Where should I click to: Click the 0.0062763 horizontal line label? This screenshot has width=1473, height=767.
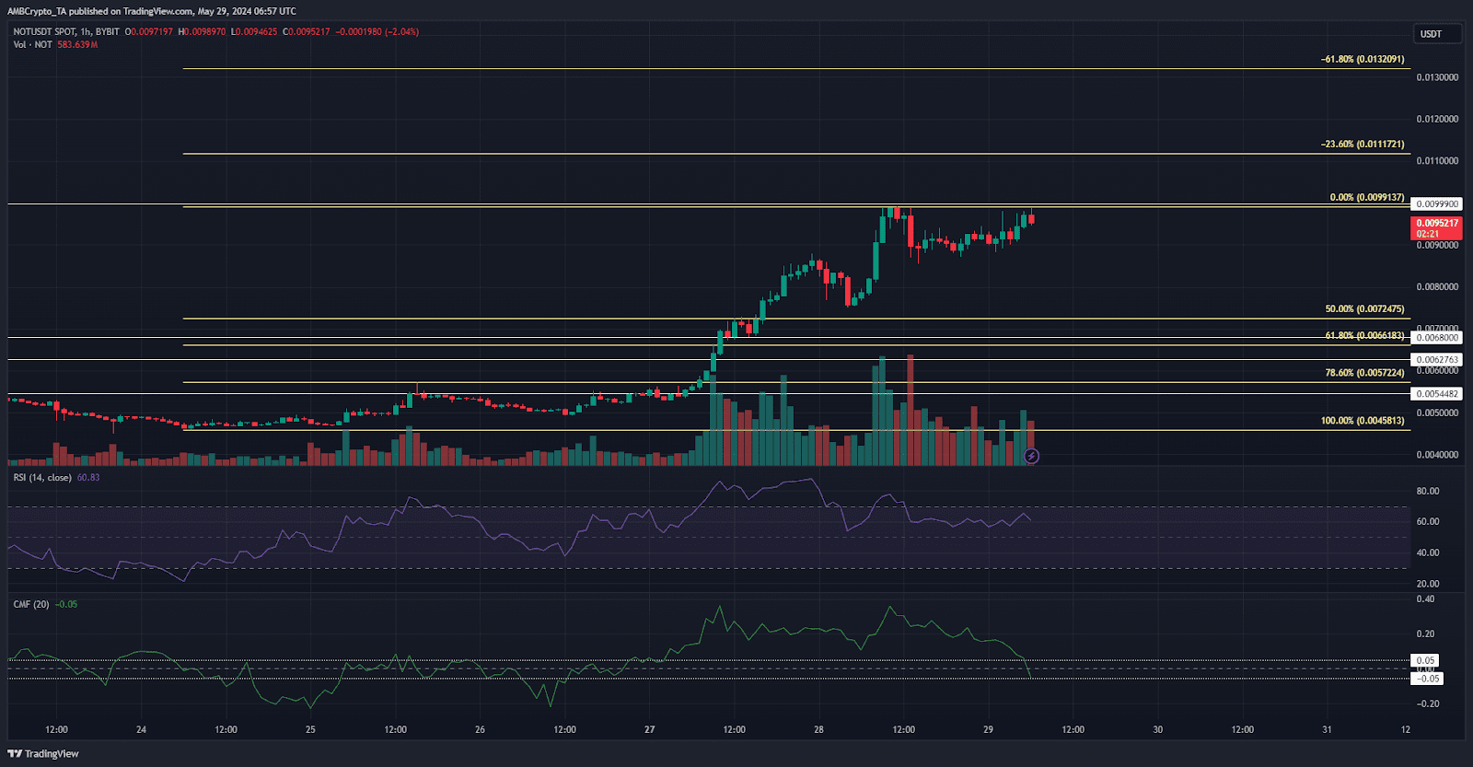coord(1436,359)
